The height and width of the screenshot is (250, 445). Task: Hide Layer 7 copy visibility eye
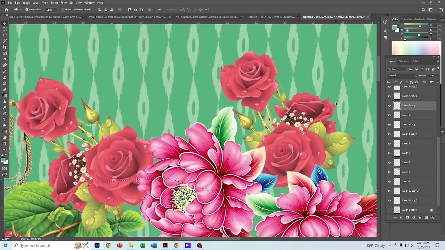point(389,106)
